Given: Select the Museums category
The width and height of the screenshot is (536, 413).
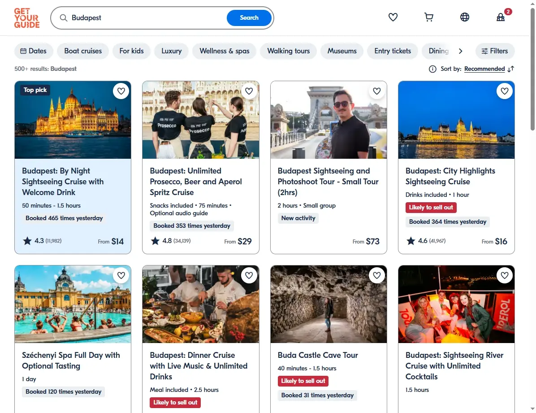Looking at the screenshot, I should tap(342, 51).
